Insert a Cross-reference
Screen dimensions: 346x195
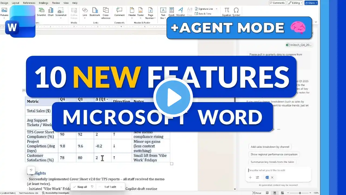[x=106, y=13]
